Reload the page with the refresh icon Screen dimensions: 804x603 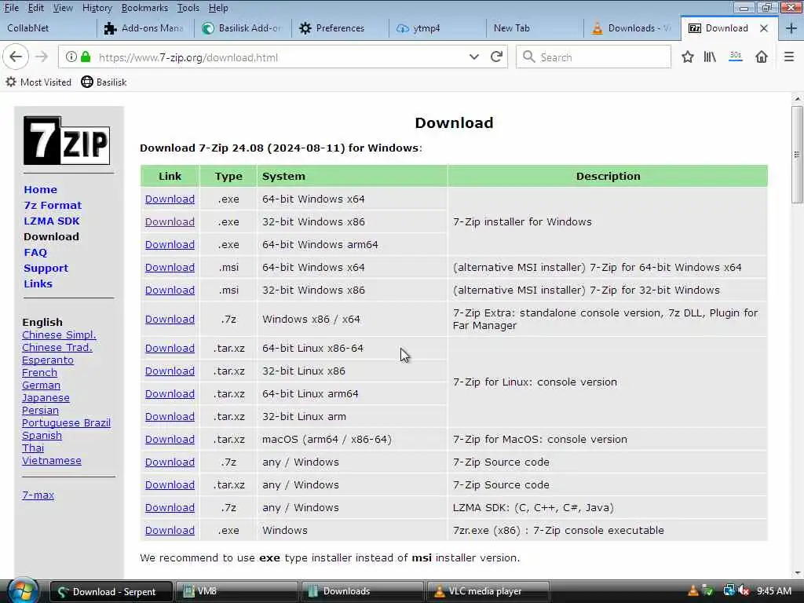496,57
